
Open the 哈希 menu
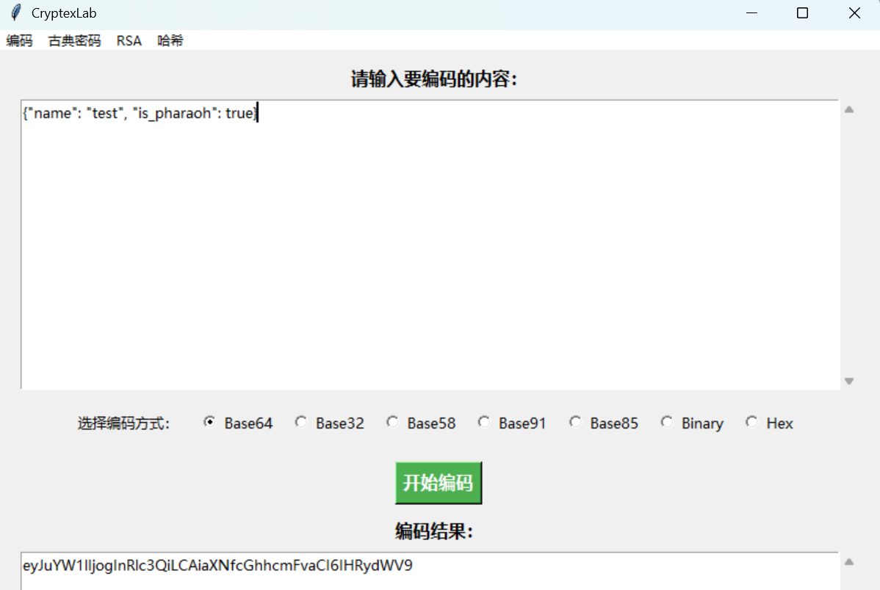pos(170,41)
